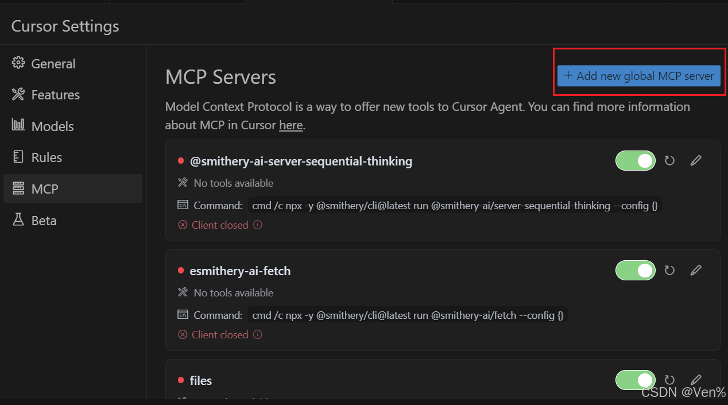Edit the files server with pencil
This screenshot has width=728, height=405.
[696, 379]
